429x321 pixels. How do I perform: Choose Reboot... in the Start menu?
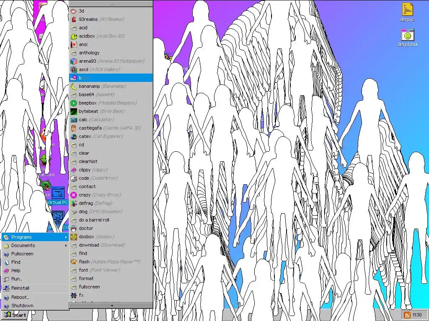click(35, 297)
